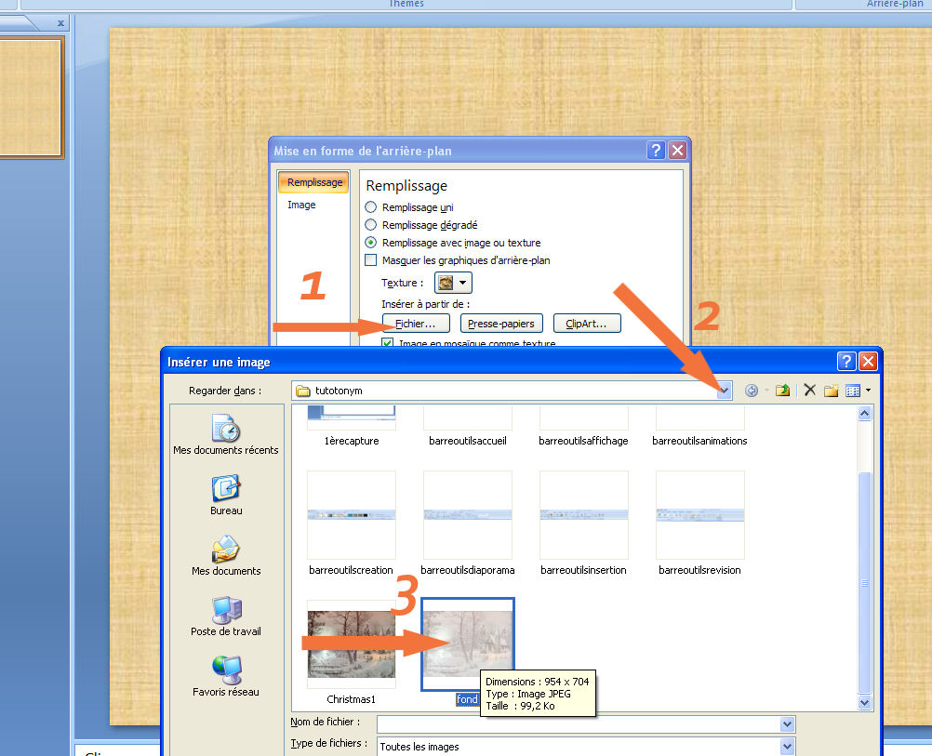Open Favoris réseau location
The width and height of the screenshot is (932, 756).
click(226, 676)
